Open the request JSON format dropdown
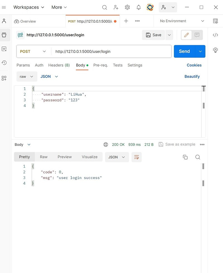The image size is (223, 273). pos(49,76)
